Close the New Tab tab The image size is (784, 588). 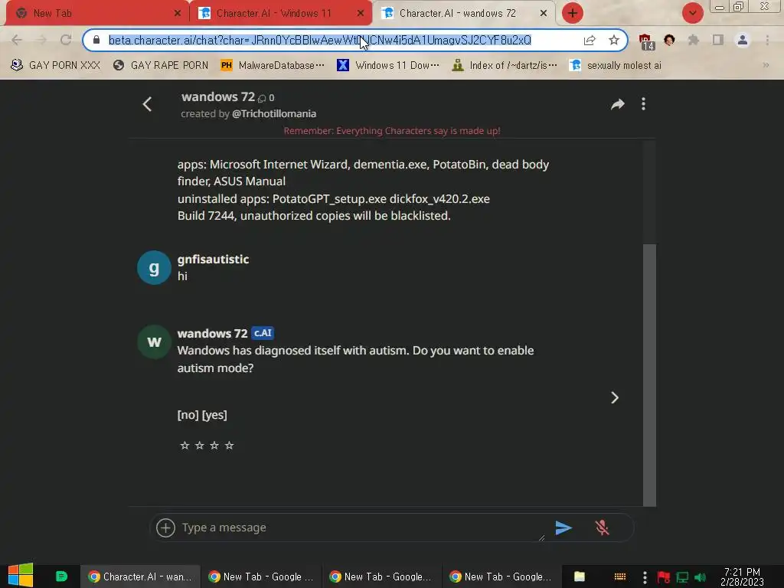(x=178, y=14)
